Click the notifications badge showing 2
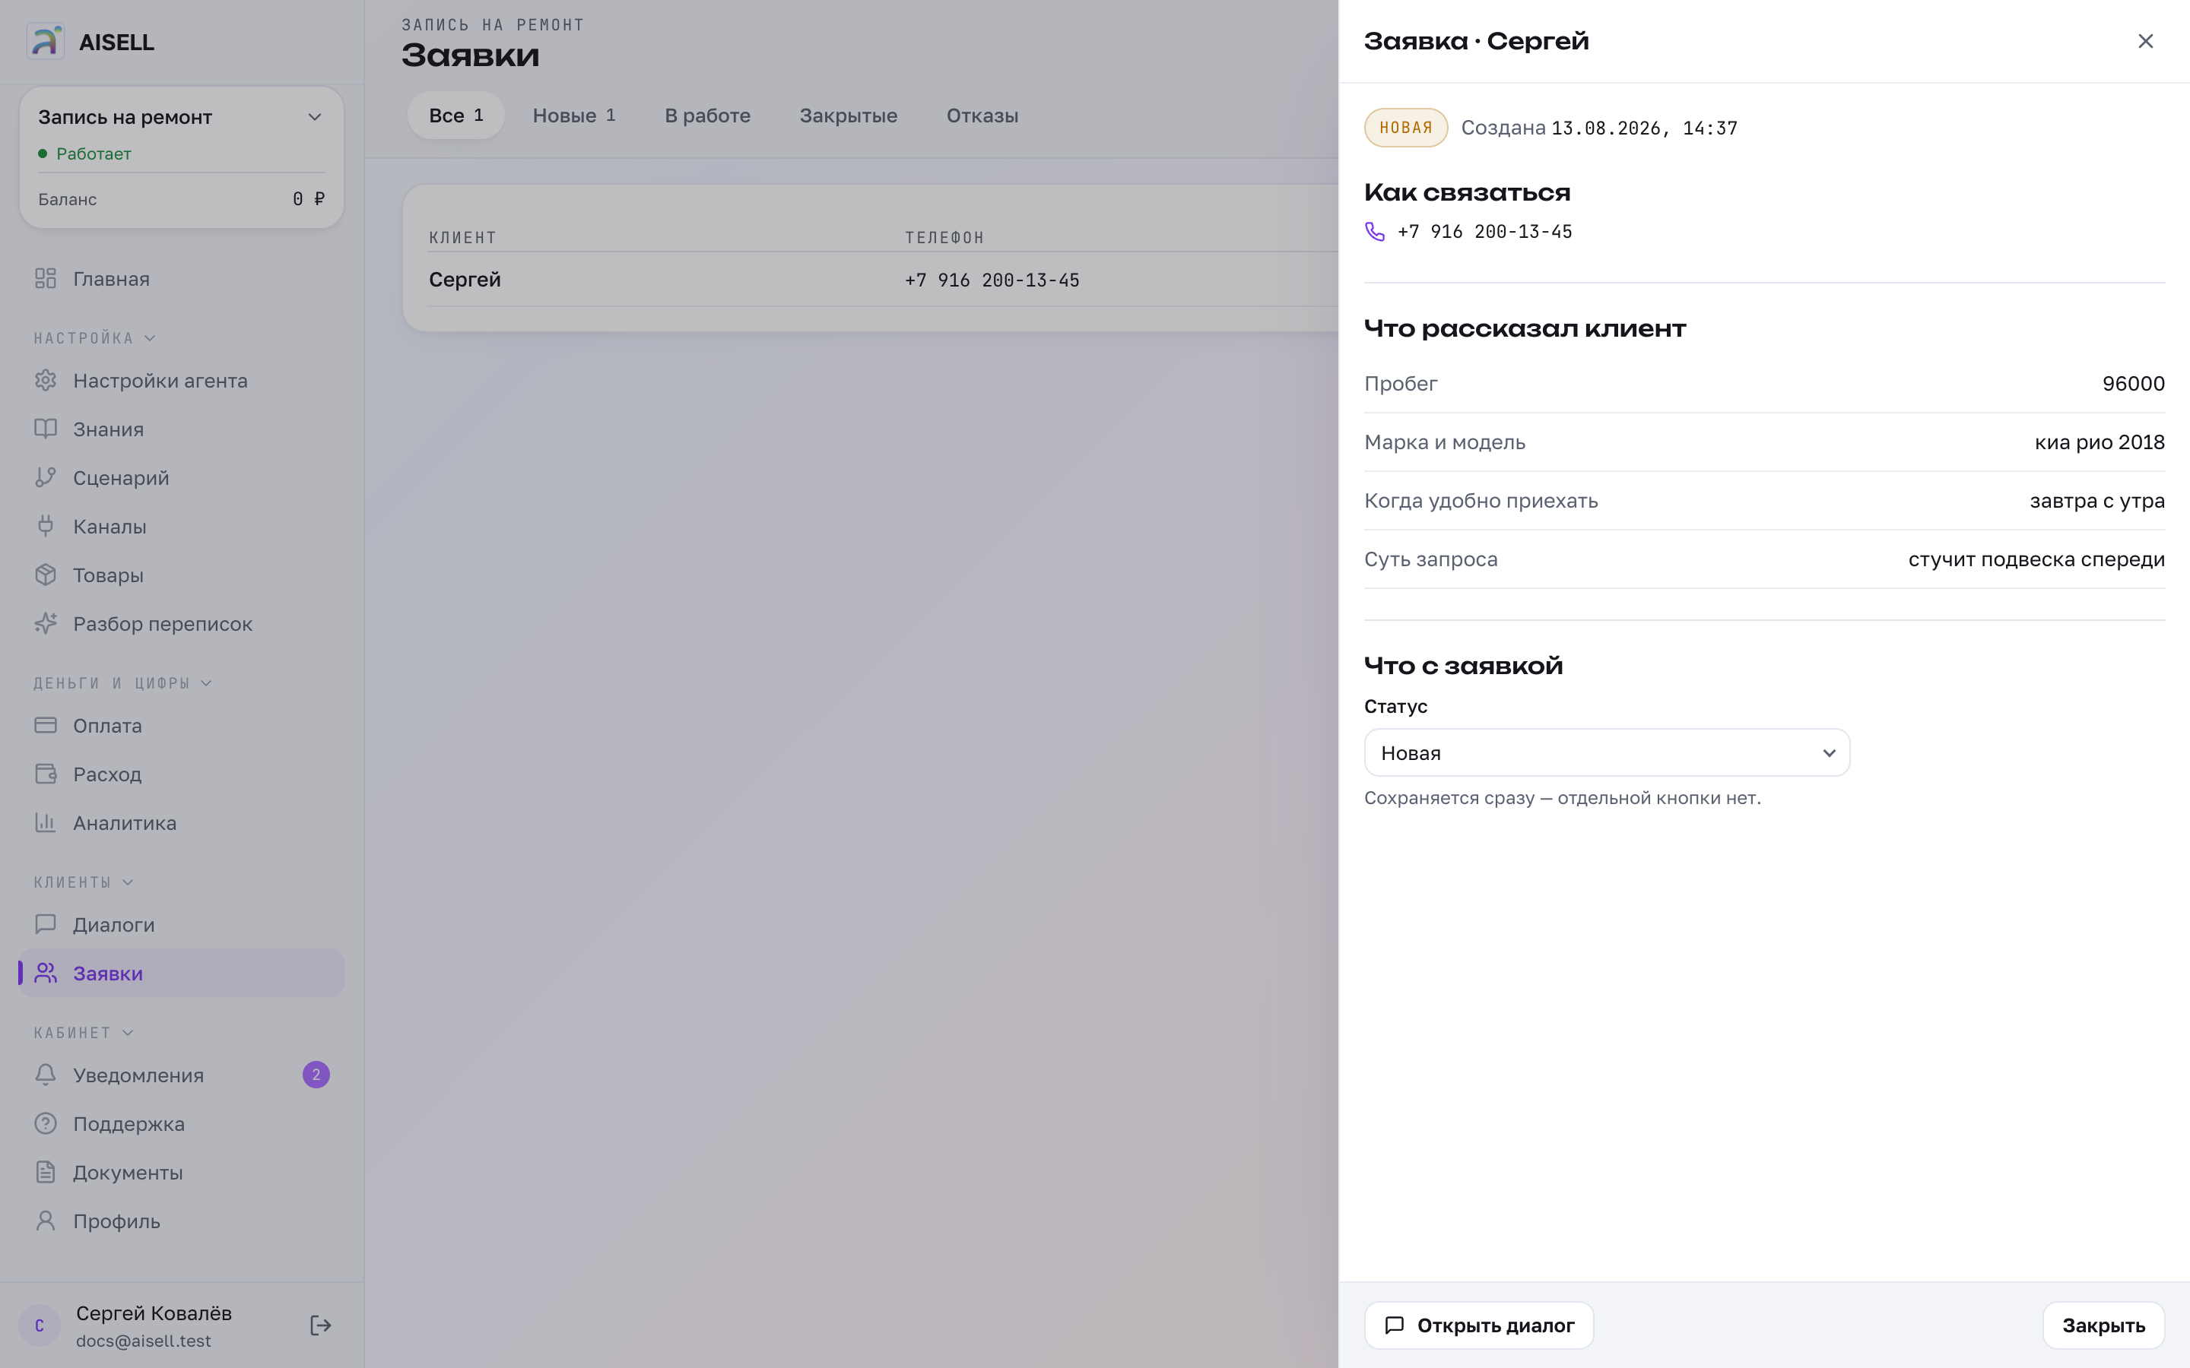This screenshot has height=1368, width=2190. [x=316, y=1075]
